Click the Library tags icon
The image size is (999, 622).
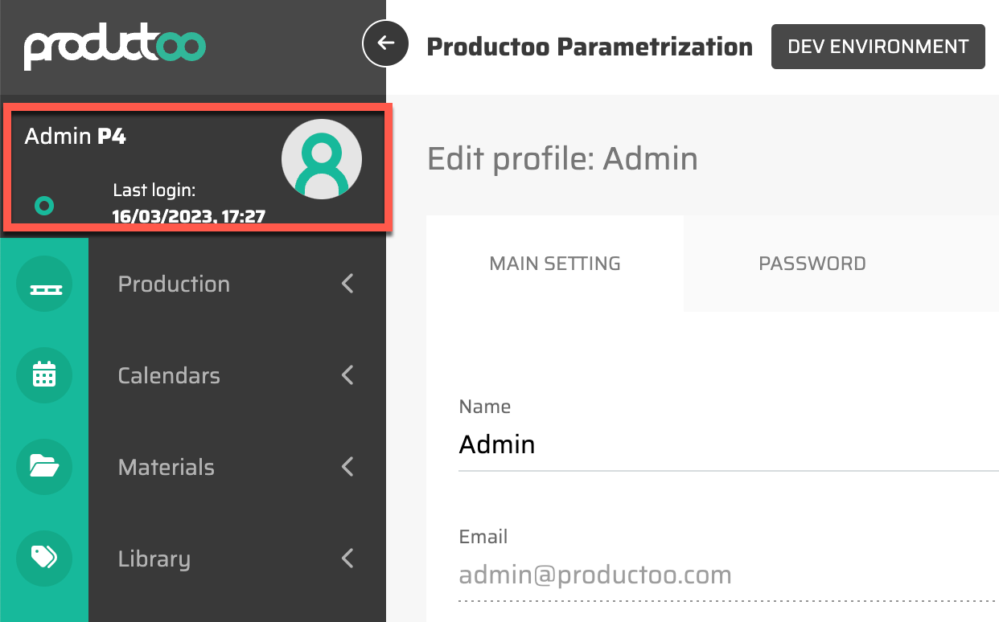pos(44,558)
